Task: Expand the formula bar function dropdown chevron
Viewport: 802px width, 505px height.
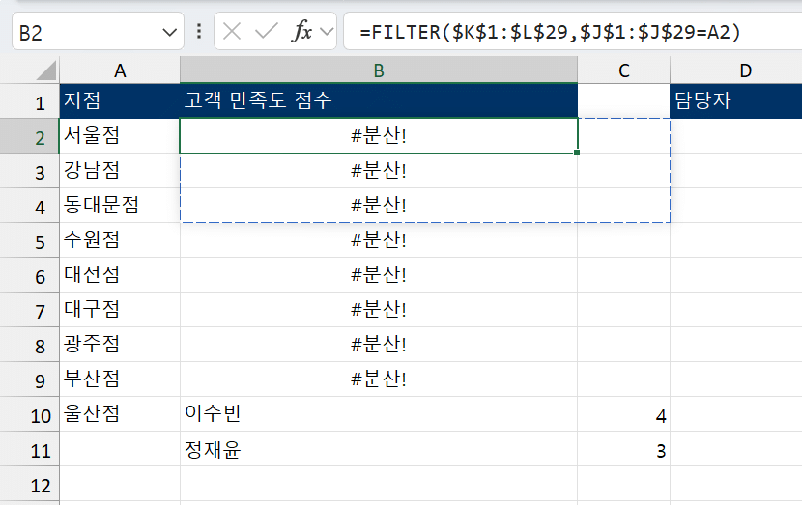Action: (327, 32)
